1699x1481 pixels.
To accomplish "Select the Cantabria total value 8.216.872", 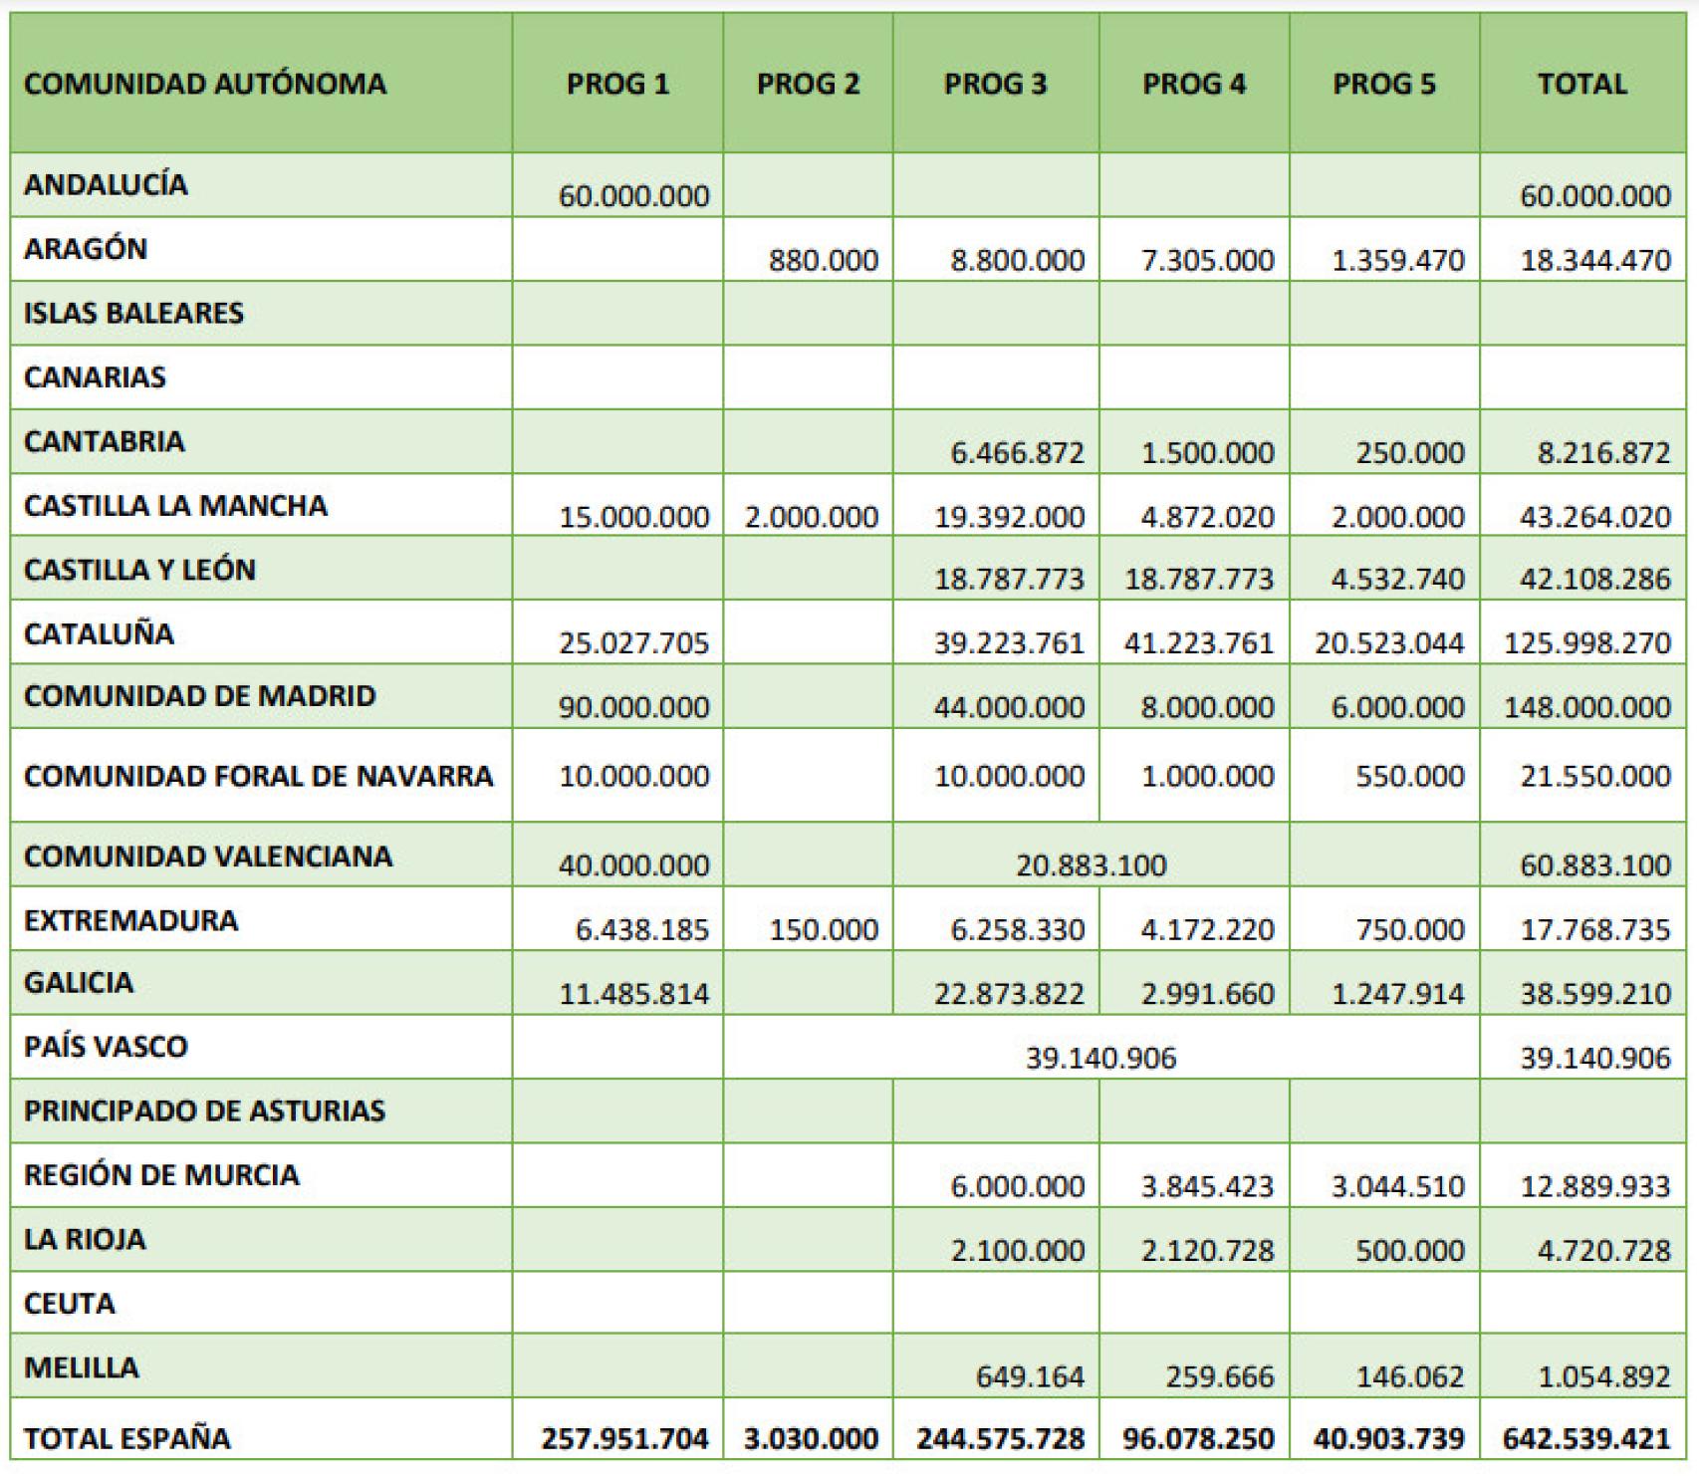I will (1603, 454).
